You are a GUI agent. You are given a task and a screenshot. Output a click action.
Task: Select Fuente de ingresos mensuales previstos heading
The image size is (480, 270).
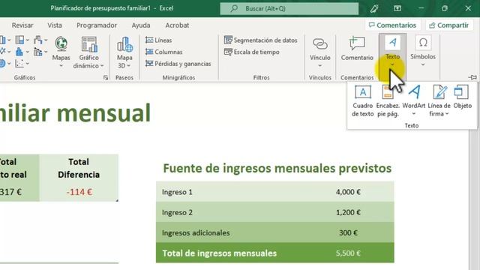(x=277, y=168)
